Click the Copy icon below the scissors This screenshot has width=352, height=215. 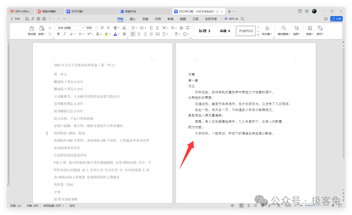click(50, 34)
